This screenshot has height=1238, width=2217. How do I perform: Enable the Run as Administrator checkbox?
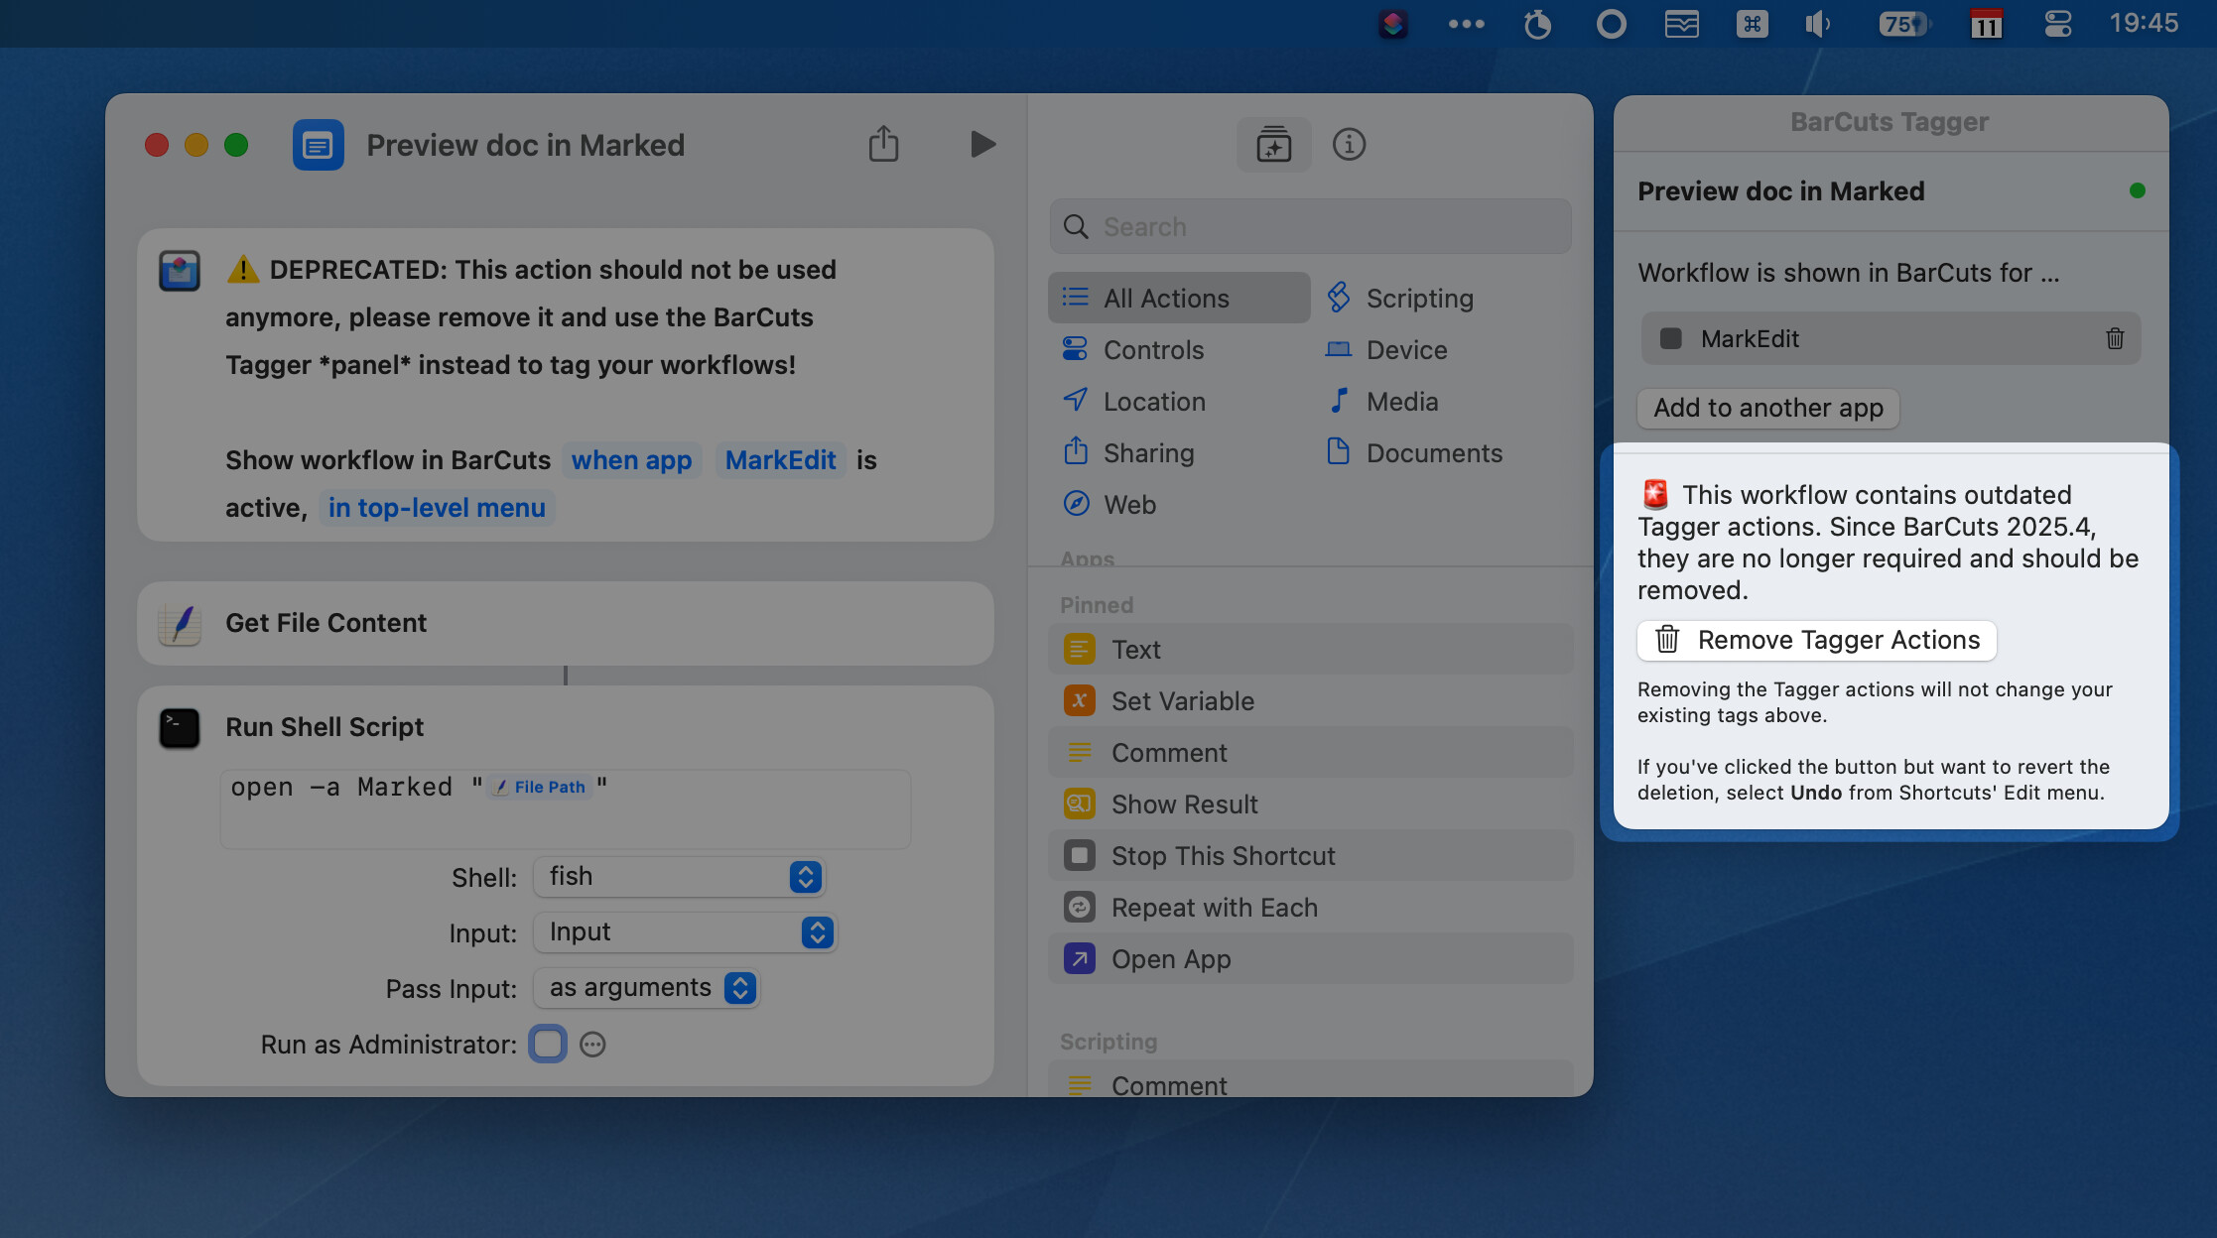pyautogui.click(x=548, y=1044)
